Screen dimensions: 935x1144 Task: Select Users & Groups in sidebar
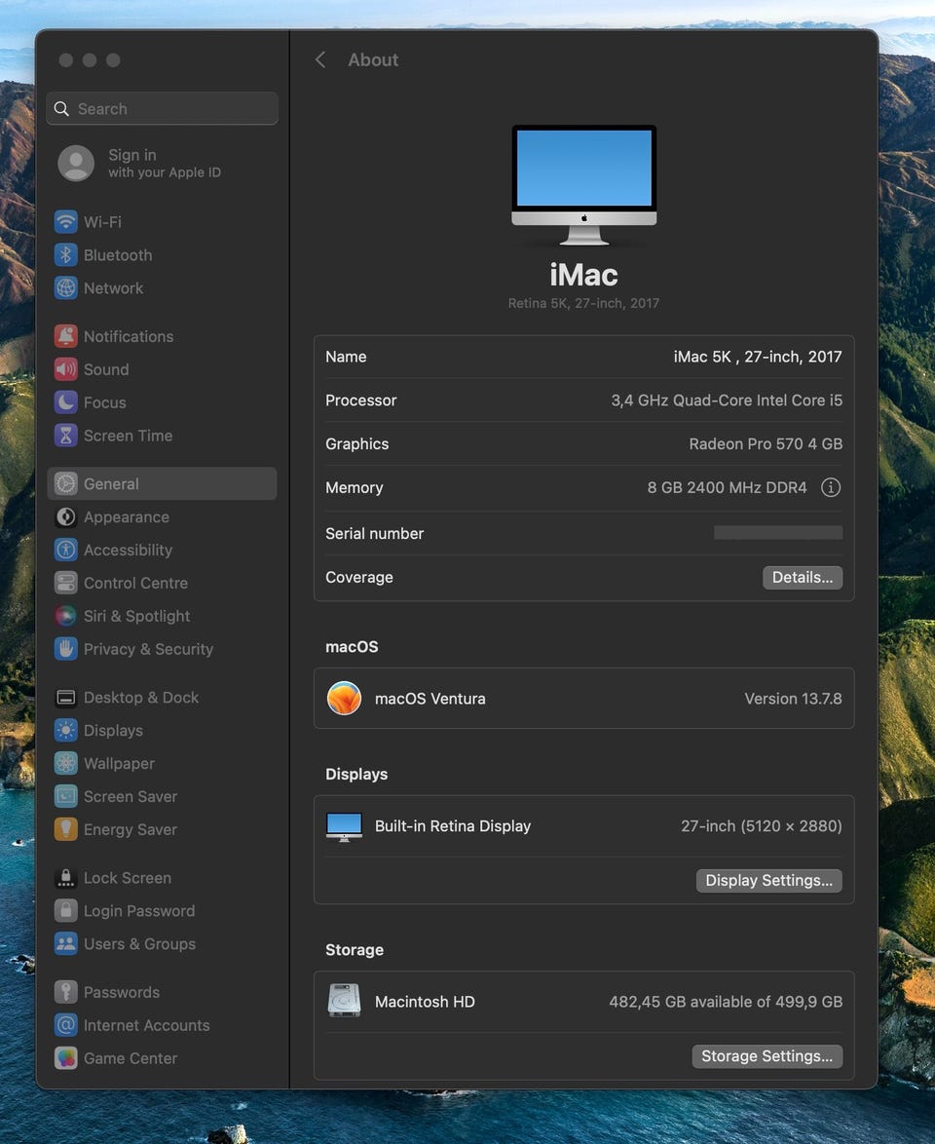pos(139,944)
